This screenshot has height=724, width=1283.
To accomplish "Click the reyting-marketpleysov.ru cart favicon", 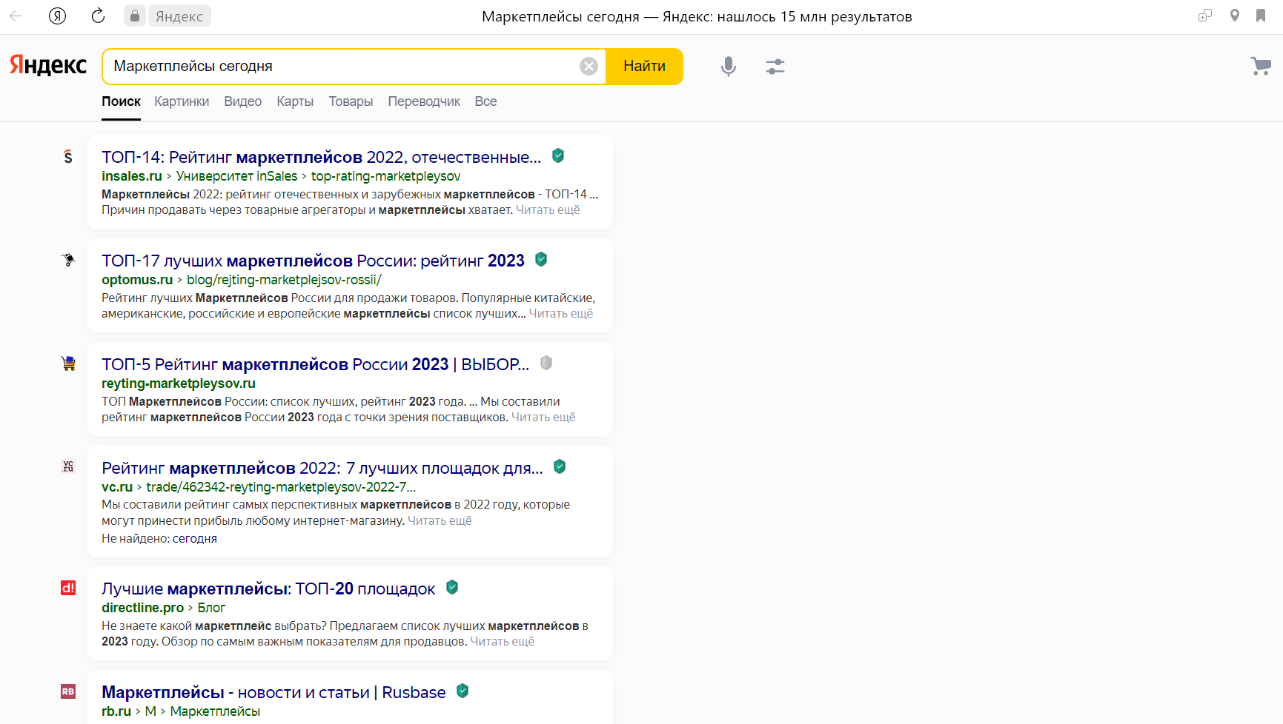I will 68,363.
